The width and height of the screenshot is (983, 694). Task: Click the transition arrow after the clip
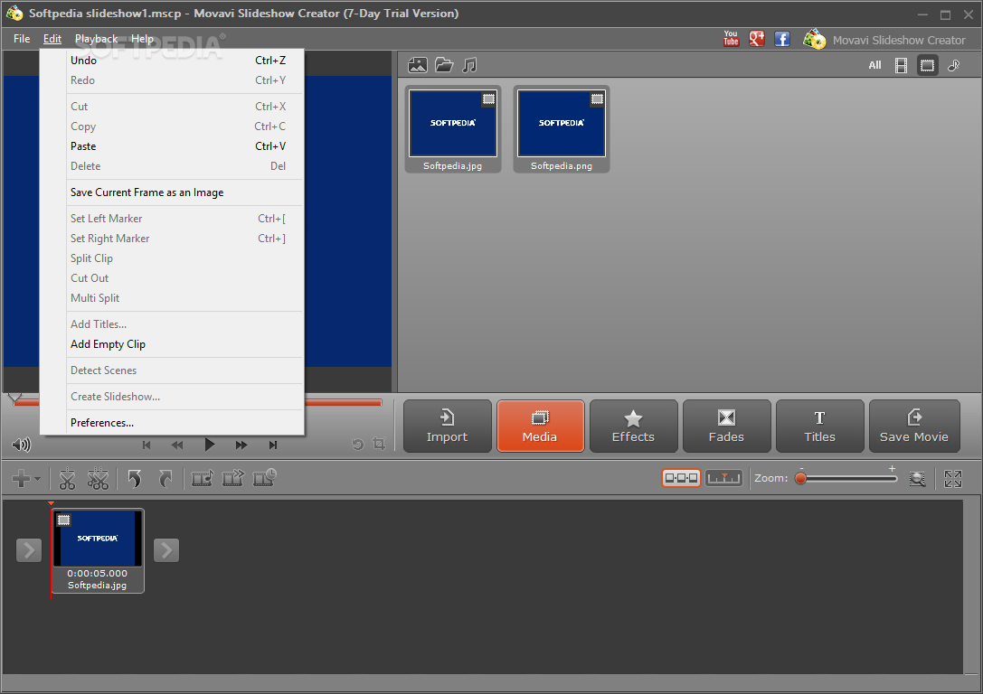[166, 550]
